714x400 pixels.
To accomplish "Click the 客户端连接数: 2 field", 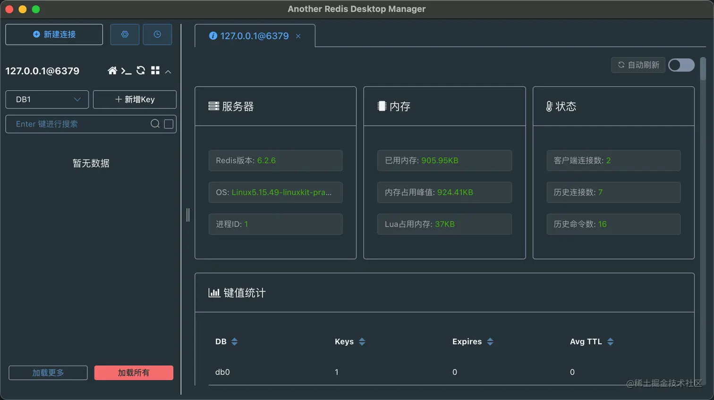I will tap(613, 160).
